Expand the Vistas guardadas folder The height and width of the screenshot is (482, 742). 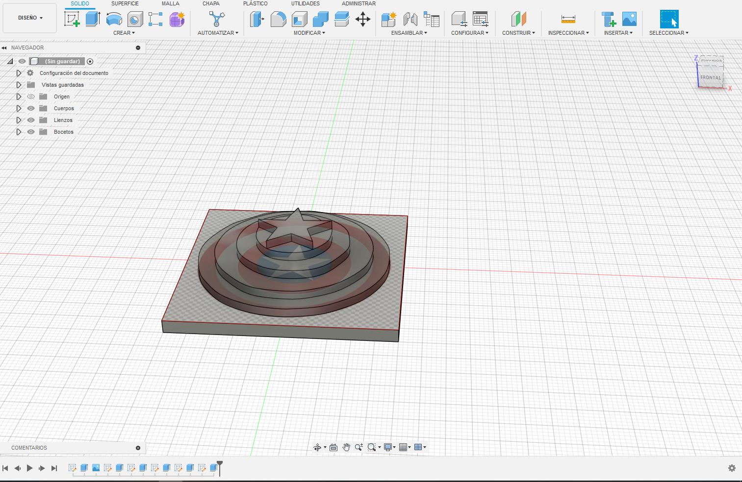[19, 85]
